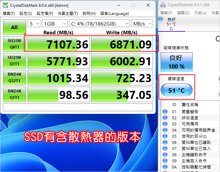The width and height of the screenshot is (220, 172).
Task: Click the RND4K Q1T1 read value 98.56
Action: (59, 94)
